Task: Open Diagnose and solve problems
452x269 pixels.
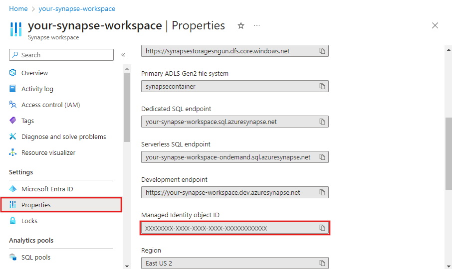Action: click(63, 137)
